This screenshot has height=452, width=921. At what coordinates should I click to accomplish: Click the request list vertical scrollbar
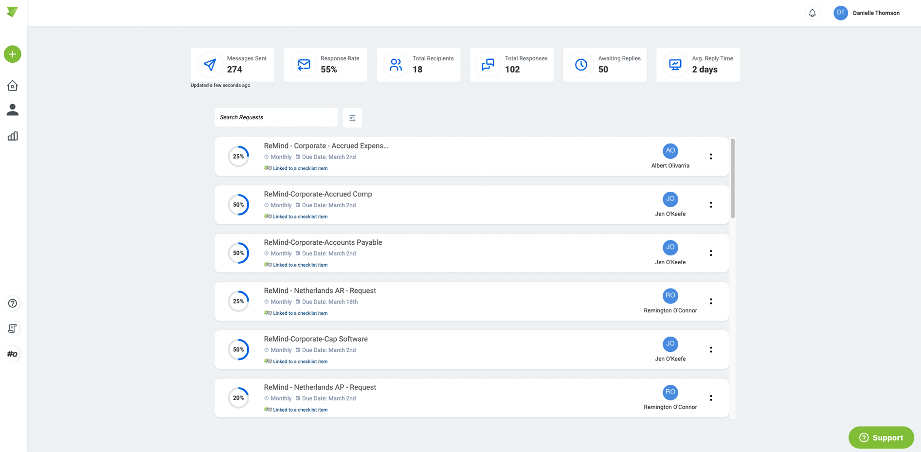point(733,179)
